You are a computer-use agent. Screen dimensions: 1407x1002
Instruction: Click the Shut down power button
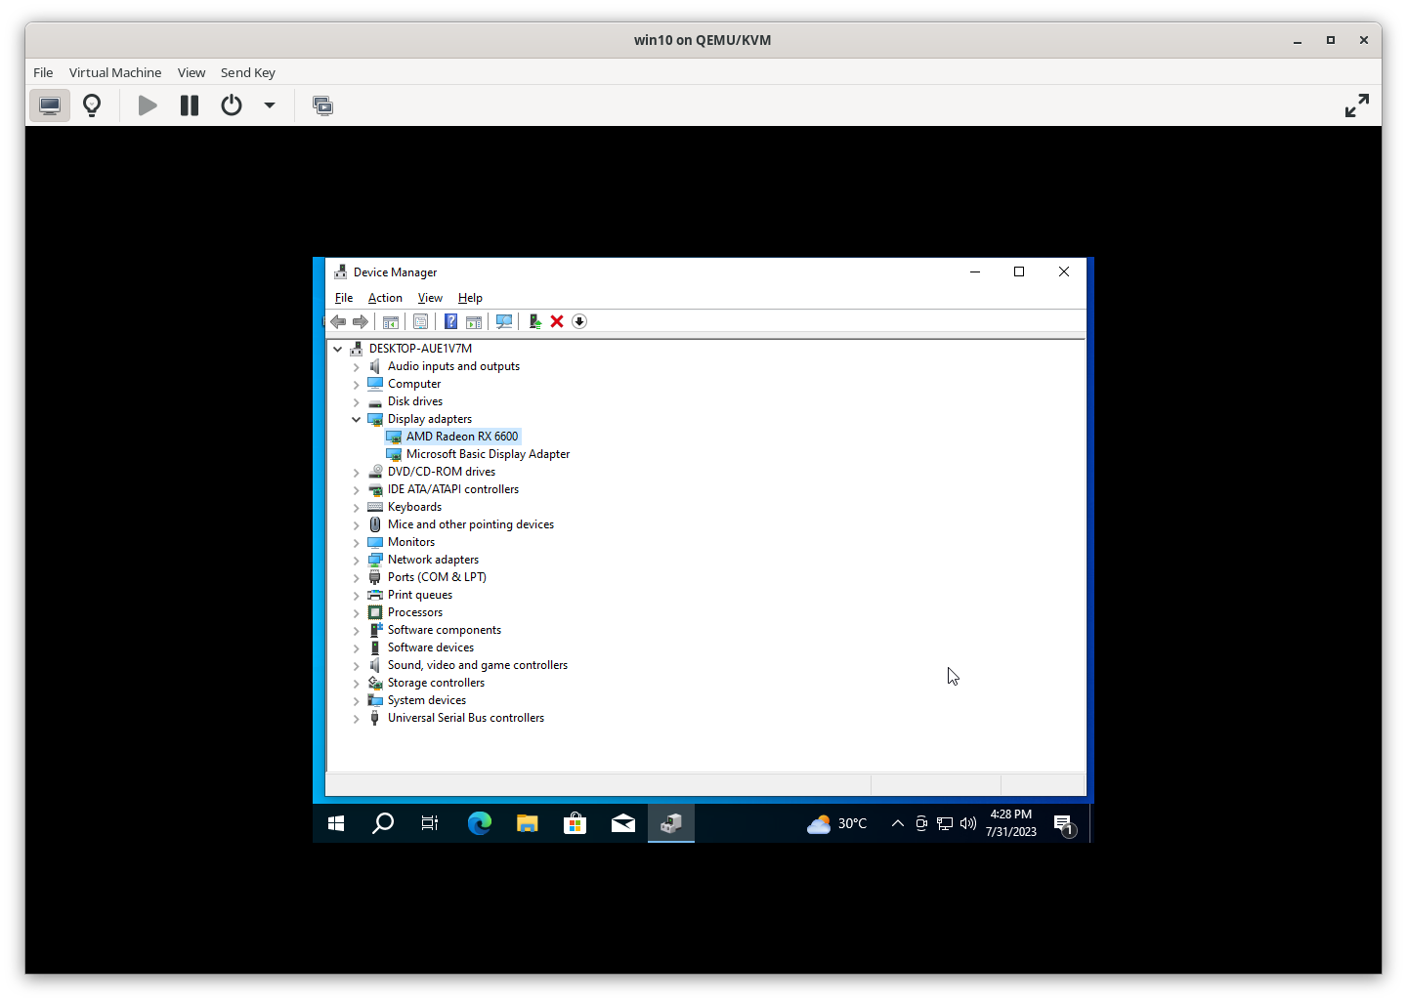pos(232,105)
